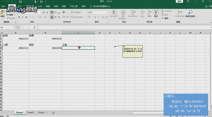Collapse the ribbon with the up chevron

click(x=211, y=22)
